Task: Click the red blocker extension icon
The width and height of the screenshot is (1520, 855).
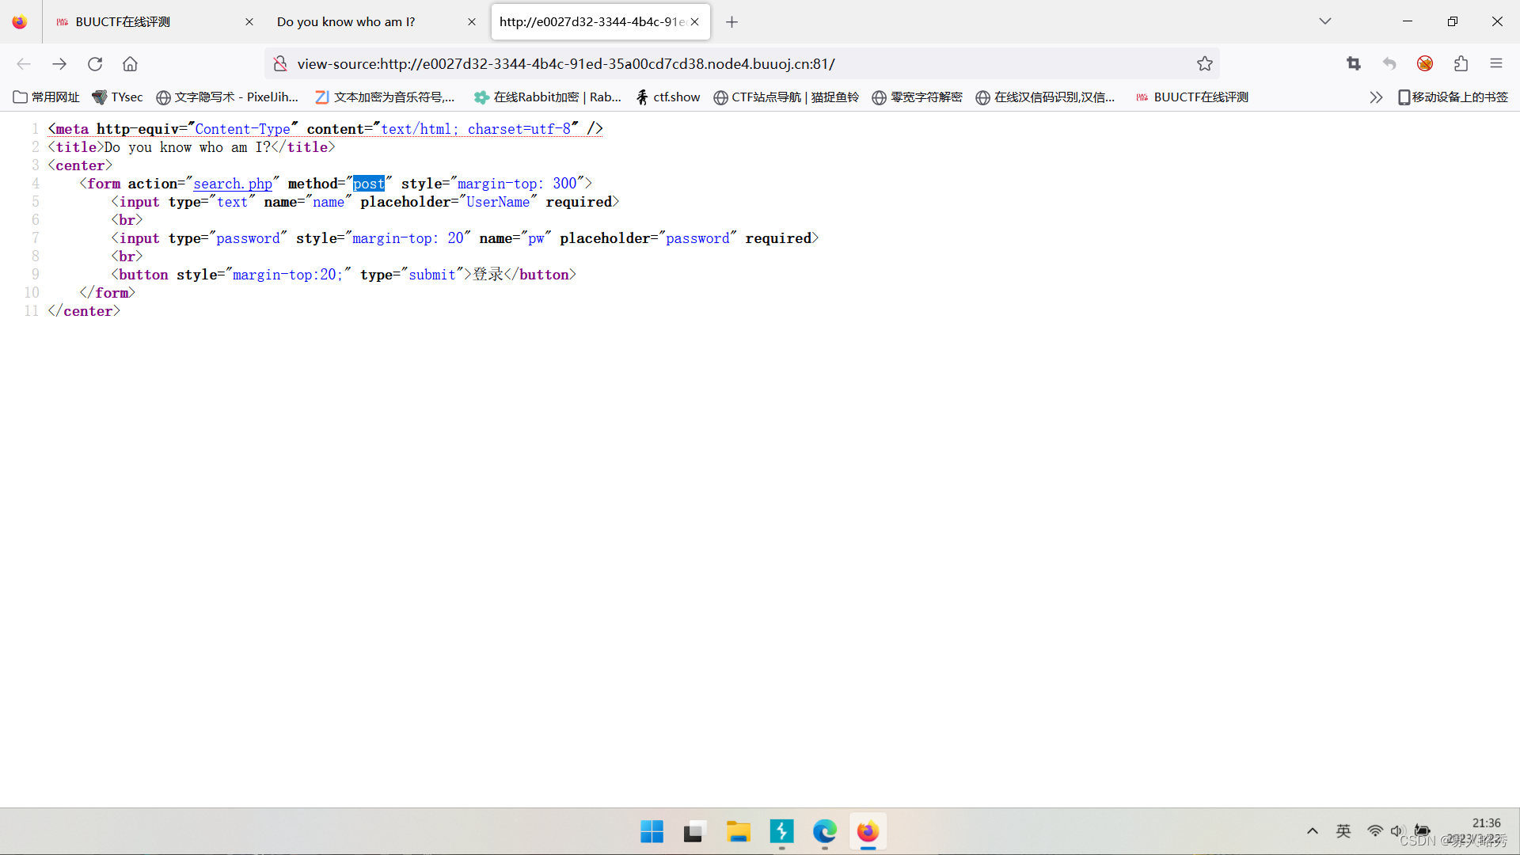Action: 1425,64
